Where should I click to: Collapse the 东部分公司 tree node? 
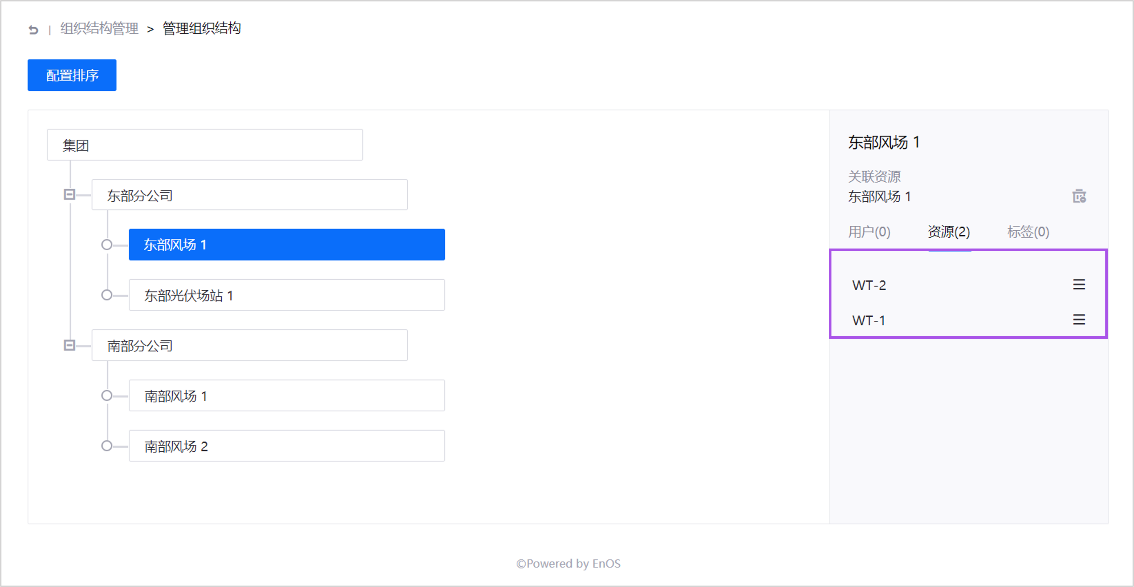(70, 195)
